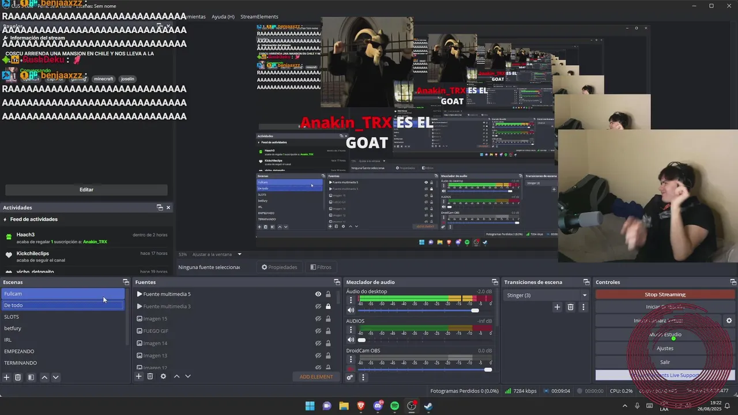Open the Ayuda (H) menu

click(223, 17)
